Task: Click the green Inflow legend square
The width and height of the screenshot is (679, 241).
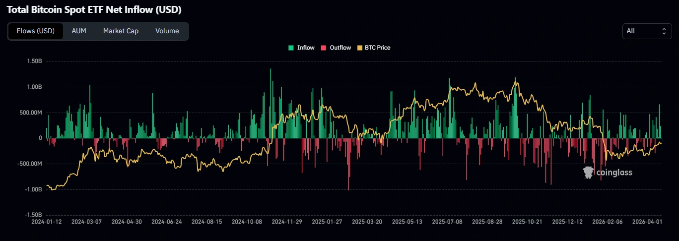Action: [x=291, y=48]
